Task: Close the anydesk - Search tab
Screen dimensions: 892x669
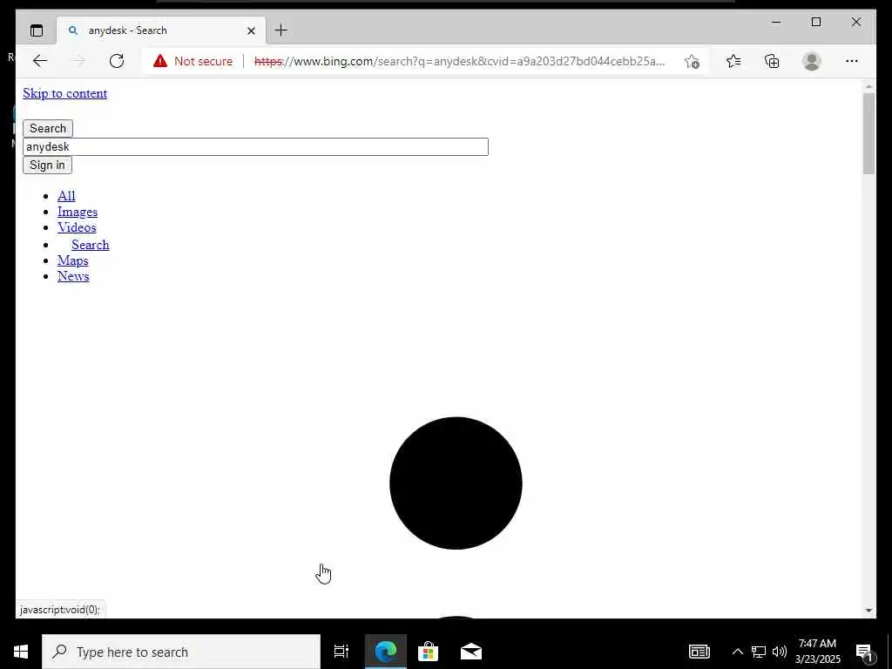Action: pyautogui.click(x=251, y=30)
